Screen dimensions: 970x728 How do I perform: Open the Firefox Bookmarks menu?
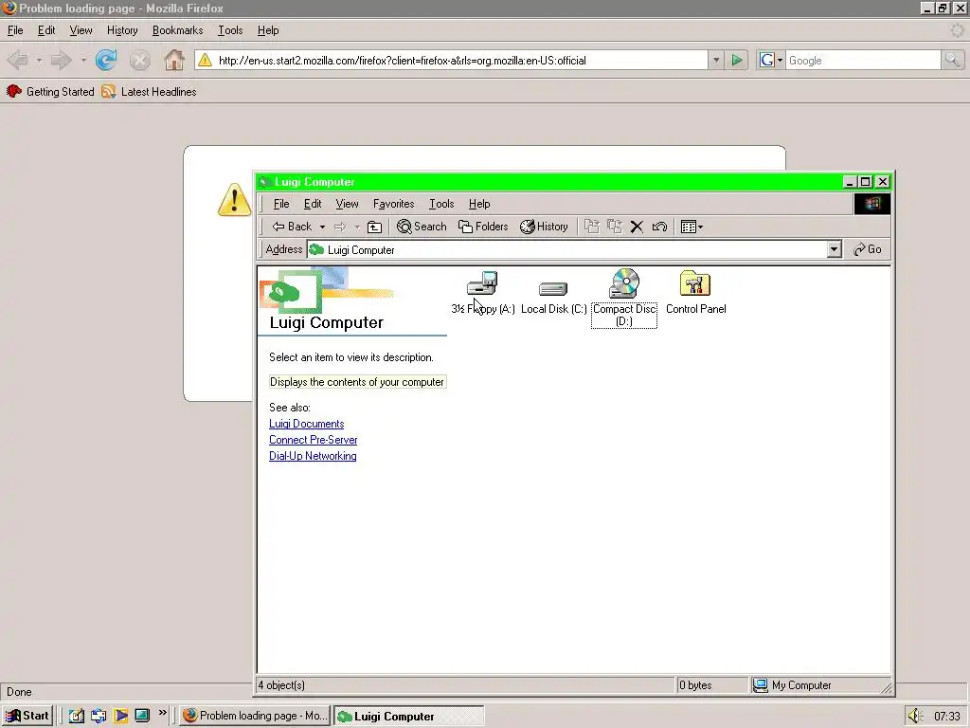177,30
